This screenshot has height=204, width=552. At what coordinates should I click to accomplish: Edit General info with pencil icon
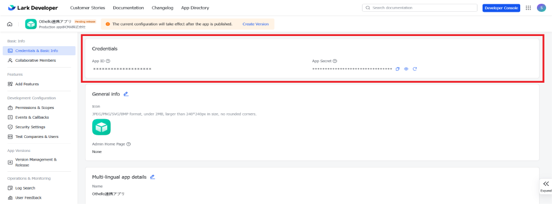[x=126, y=94]
